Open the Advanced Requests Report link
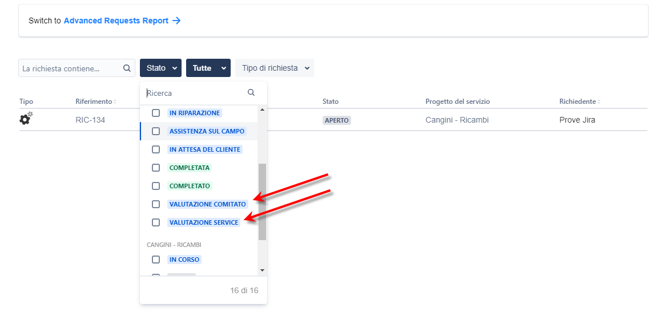The image size is (668, 316). coord(116,21)
